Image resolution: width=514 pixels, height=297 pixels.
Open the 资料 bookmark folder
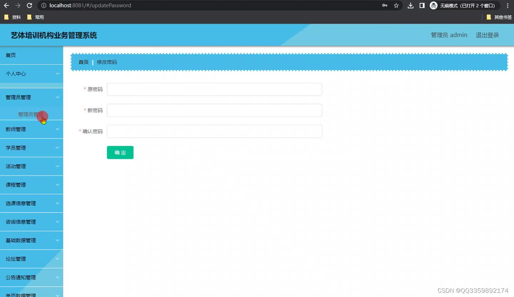click(x=12, y=17)
